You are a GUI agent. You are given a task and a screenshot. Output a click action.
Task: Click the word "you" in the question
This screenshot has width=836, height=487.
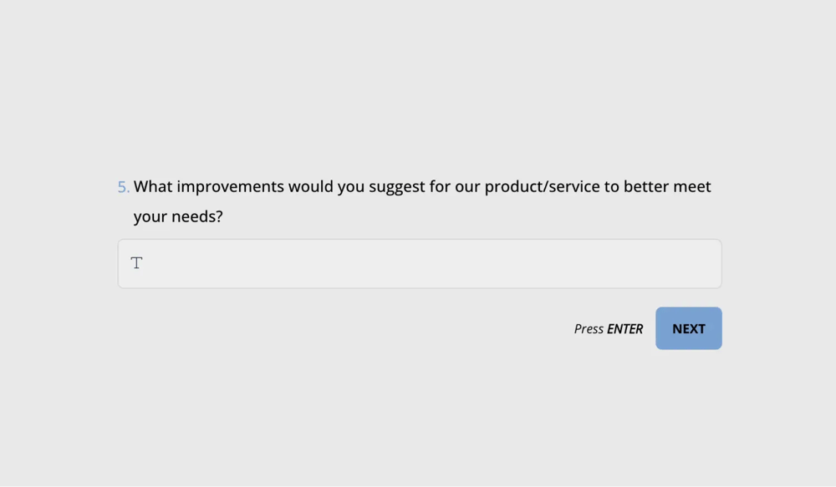(x=351, y=187)
